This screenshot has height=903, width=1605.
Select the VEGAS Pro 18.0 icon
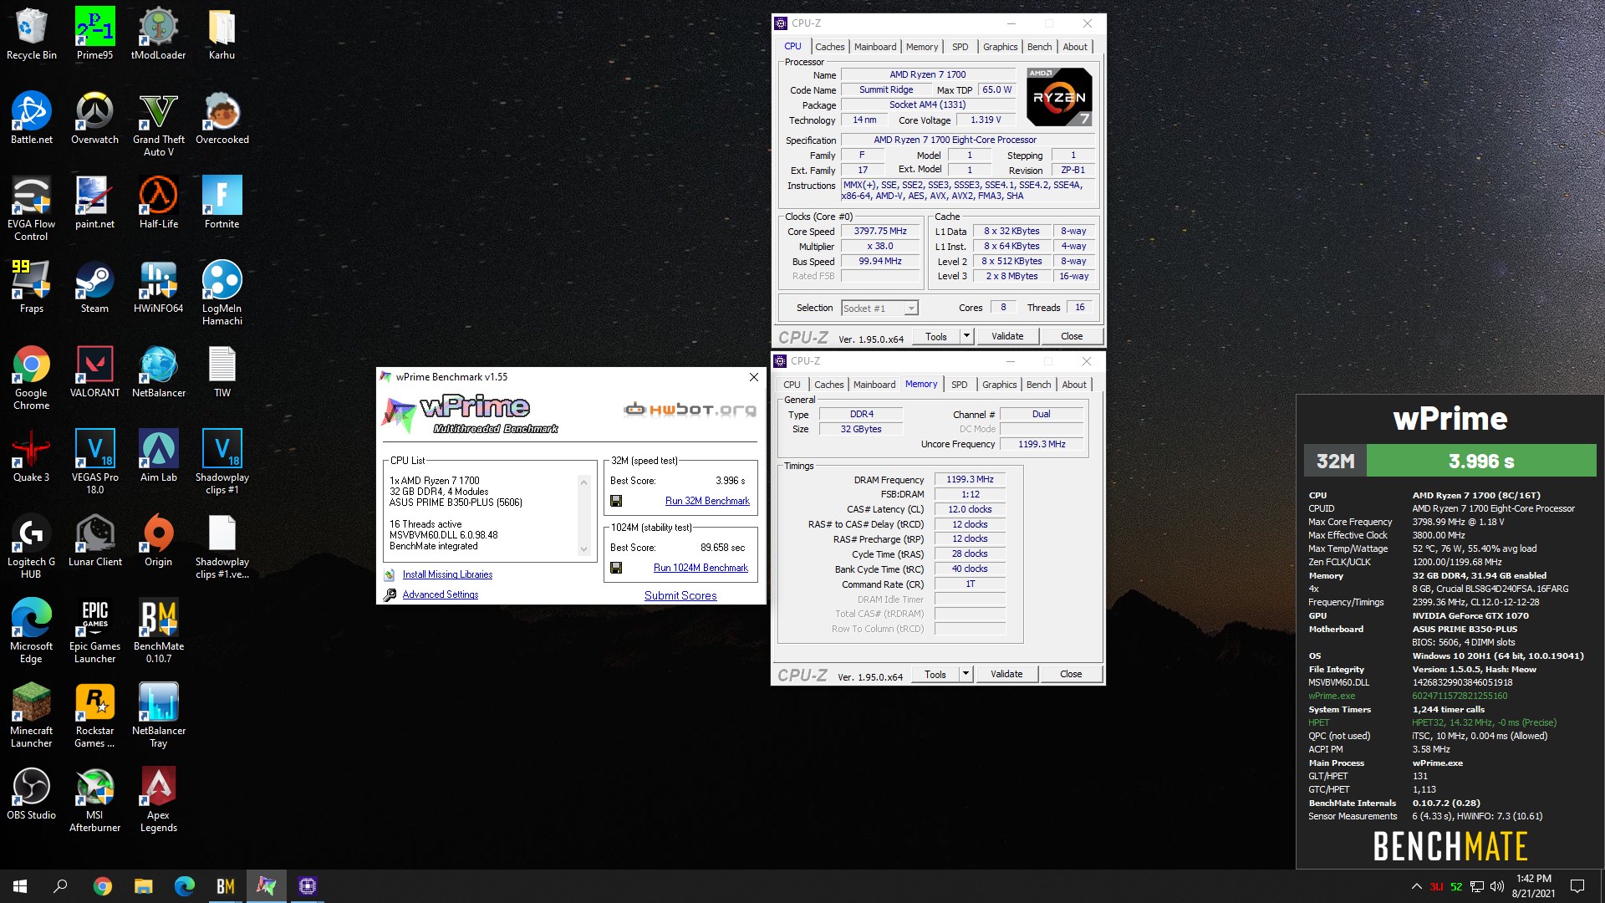coord(94,462)
